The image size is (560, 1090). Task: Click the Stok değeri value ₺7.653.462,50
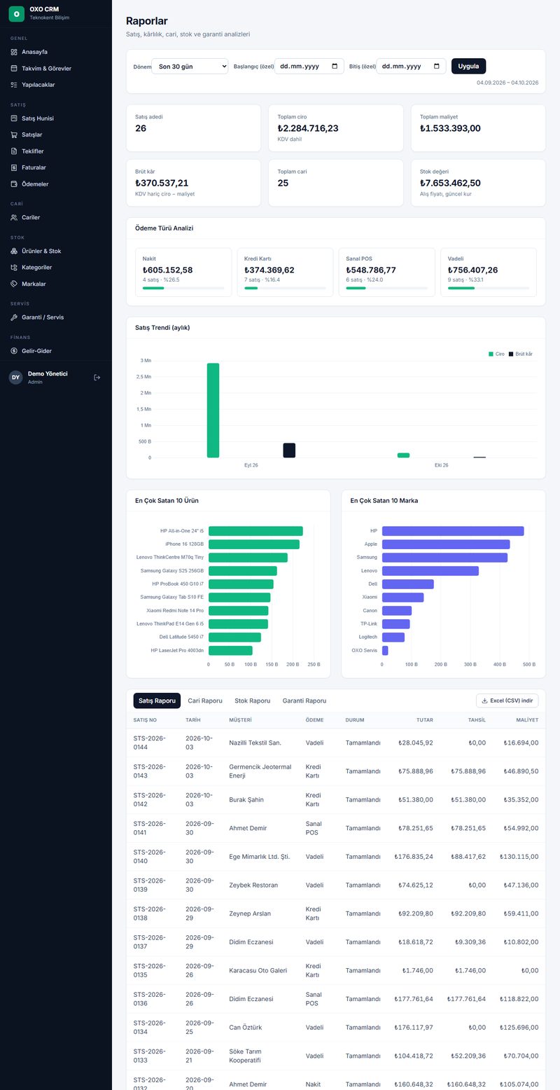tap(450, 183)
